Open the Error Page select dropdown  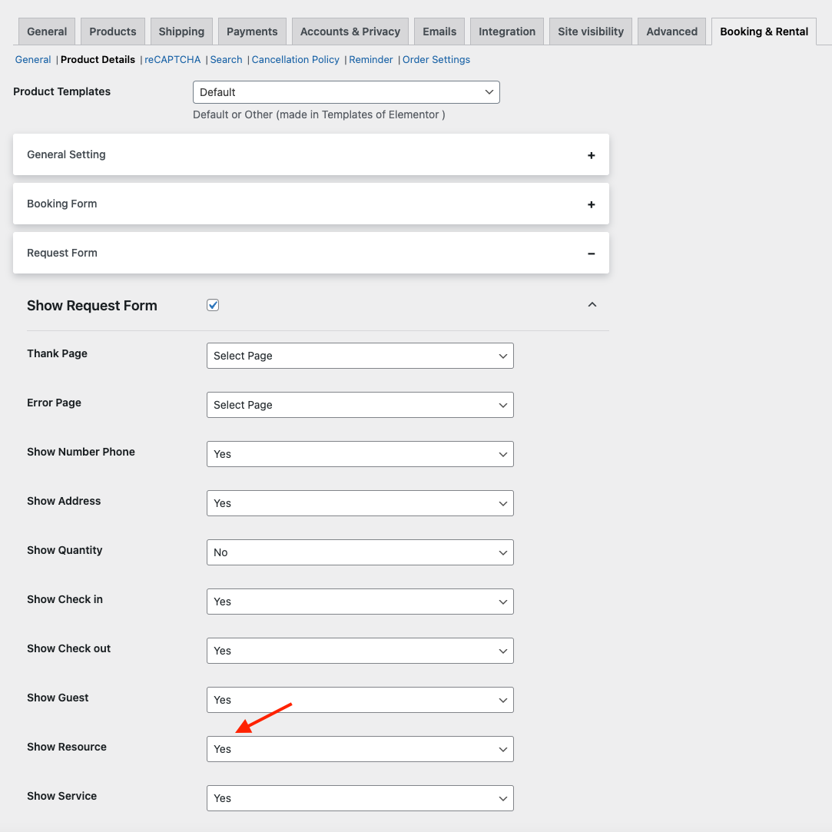pos(360,405)
